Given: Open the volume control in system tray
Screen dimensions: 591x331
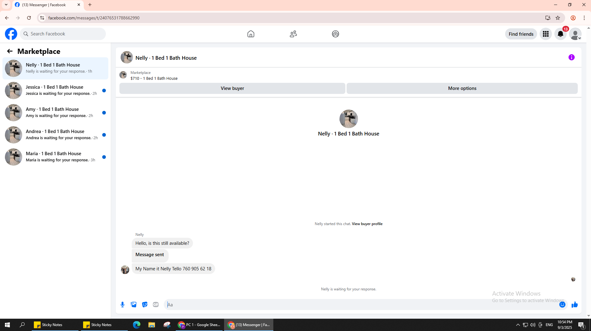Looking at the screenshot, I should point(533,325).
